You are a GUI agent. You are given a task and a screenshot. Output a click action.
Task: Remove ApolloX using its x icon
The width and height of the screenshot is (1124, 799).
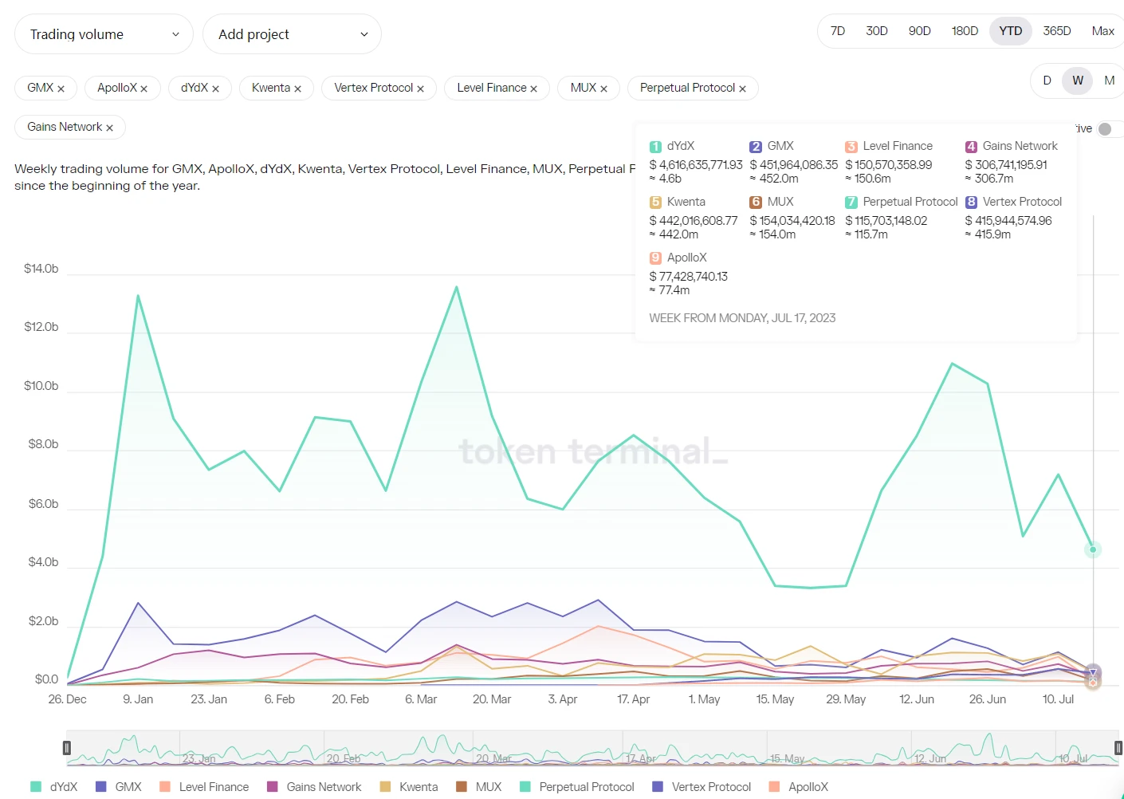tap(143, 89)
